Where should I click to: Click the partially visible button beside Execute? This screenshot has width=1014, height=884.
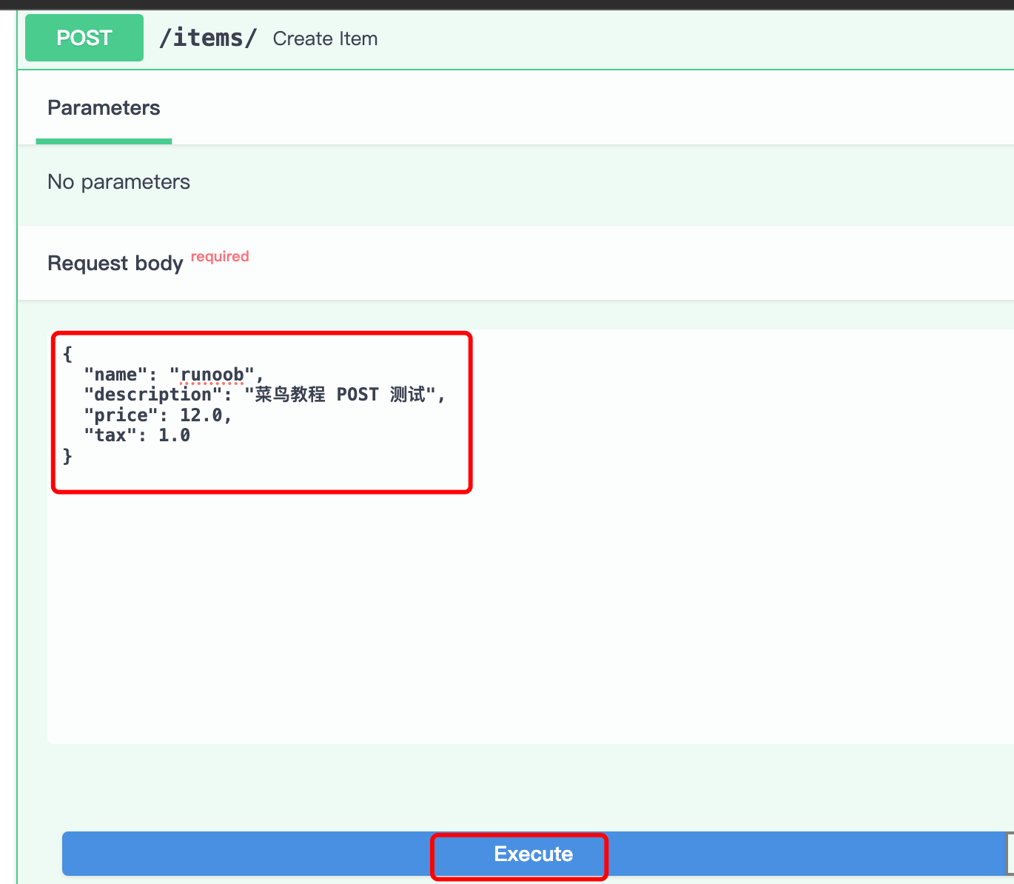click(x=1009, y=854)
